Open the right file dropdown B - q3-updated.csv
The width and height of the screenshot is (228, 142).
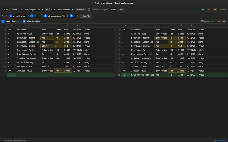point(63,9)
